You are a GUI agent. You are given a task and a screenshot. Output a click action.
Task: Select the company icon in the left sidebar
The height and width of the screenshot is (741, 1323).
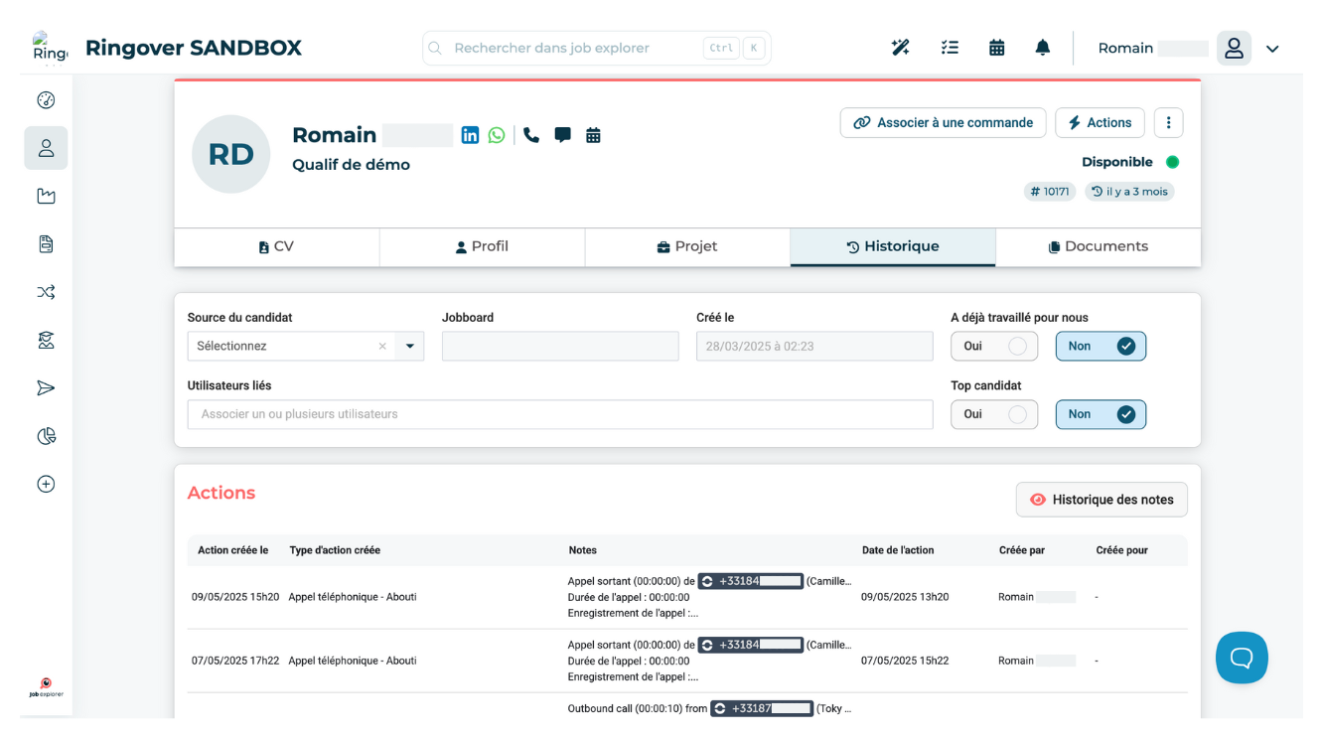coord(45,196)
